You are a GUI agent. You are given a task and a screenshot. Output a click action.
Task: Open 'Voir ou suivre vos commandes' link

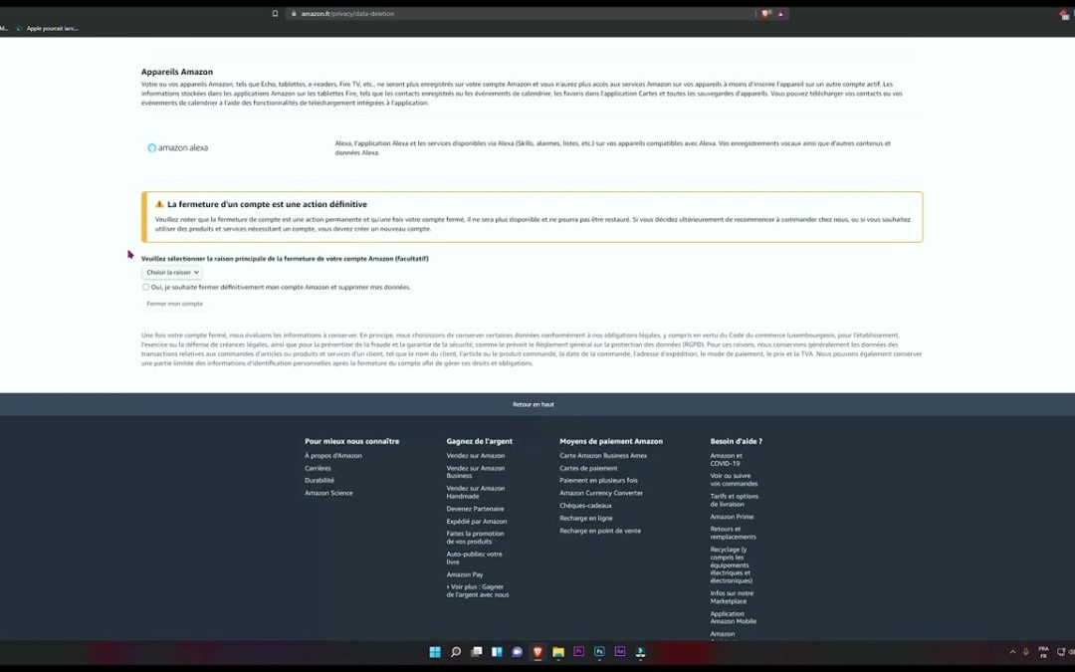point(734,480)
